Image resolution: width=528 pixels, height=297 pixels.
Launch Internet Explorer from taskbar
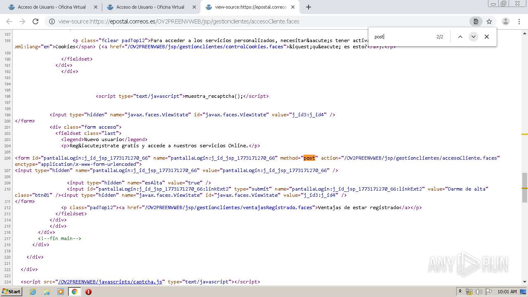(33, 292)
